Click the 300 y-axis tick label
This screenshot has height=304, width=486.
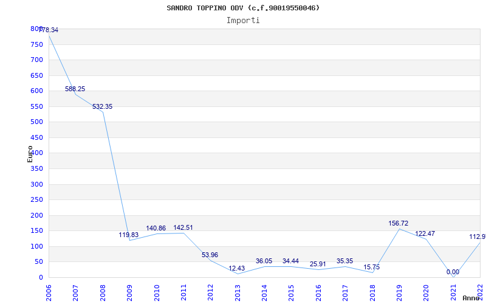pyautogui.click(x=36, y=185)
